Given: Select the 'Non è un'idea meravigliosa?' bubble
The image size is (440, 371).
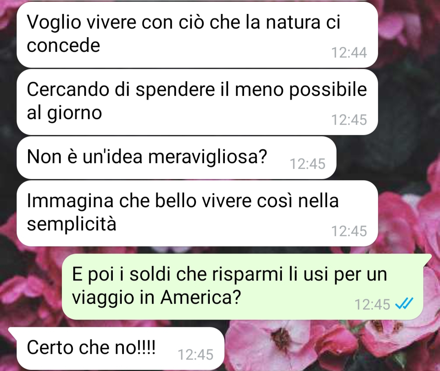Looking at the screenshot, I should 176,157.
